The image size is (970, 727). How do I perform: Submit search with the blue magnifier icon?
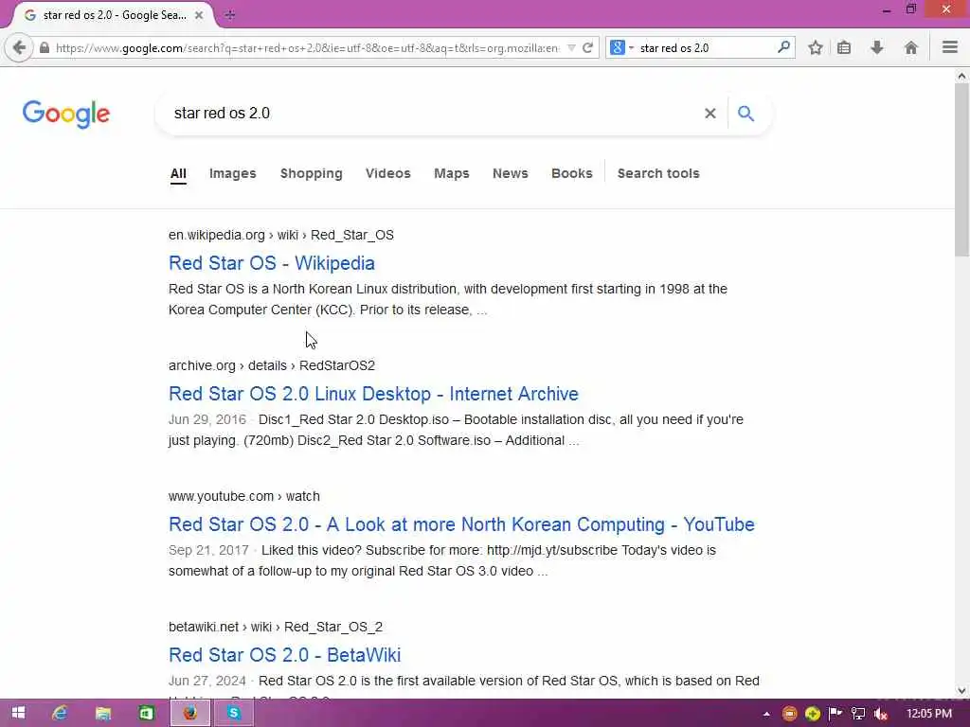[746, 114]
